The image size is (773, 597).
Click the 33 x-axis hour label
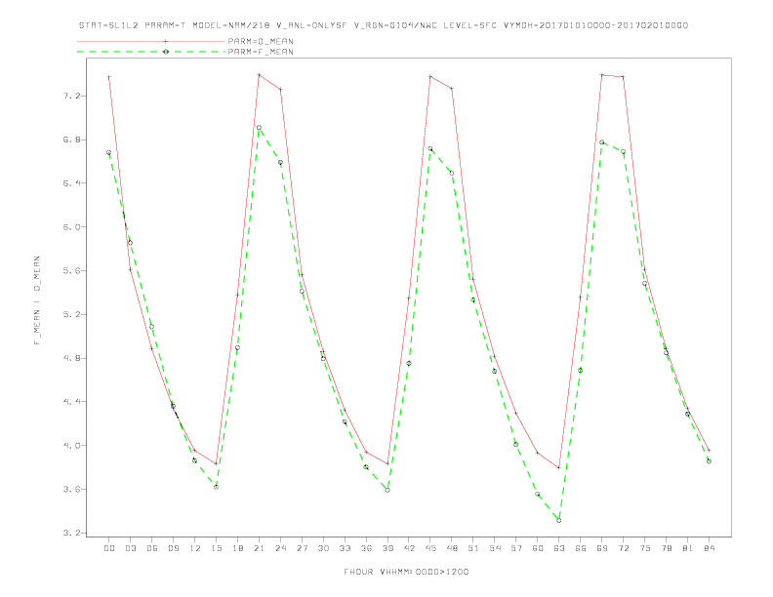(345, 548)
